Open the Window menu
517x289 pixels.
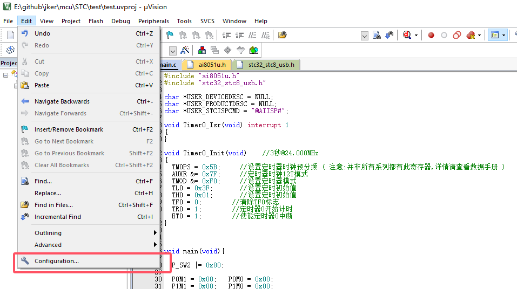coord(234,21)
